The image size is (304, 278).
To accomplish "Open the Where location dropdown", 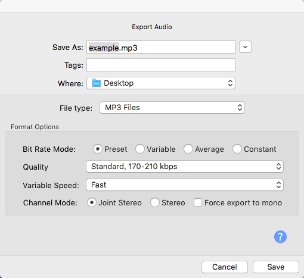I will coord(161,83).
